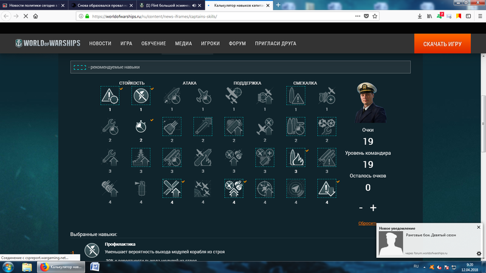Screen dimensions: 486x273
Task: Open the ПРИГЛАСИ ДРУГА page
Action: (x=276, y=44)
